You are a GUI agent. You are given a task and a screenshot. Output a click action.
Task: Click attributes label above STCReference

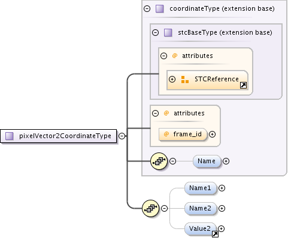(x=198, y=56)
